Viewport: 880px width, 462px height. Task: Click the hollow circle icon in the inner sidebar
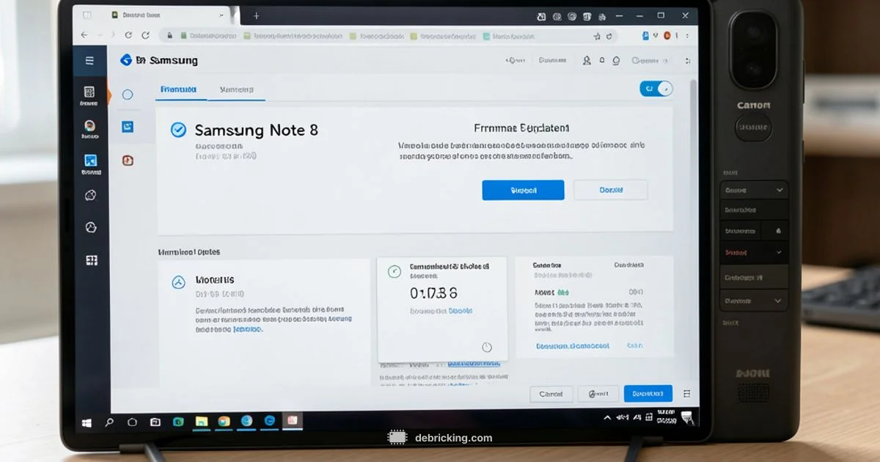point(128,95)
